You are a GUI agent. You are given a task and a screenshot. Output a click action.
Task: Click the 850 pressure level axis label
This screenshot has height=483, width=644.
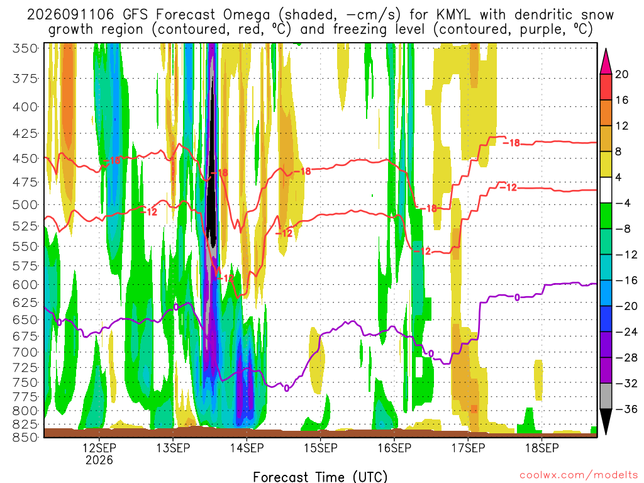25,437
